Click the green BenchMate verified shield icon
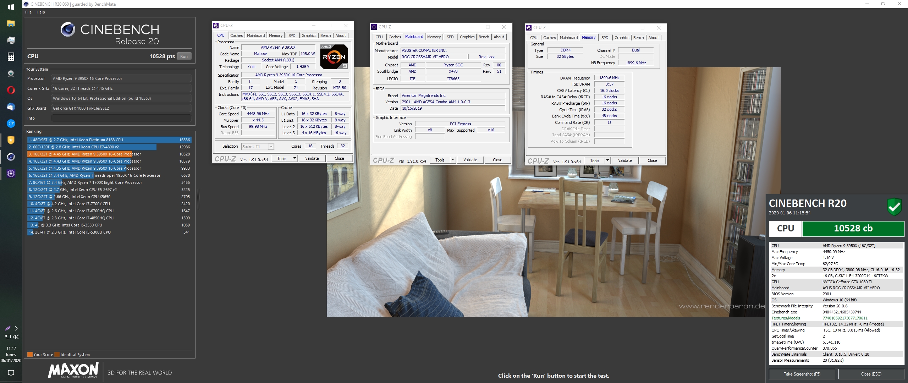The image size is (908, 383). [x=895, y=207]
